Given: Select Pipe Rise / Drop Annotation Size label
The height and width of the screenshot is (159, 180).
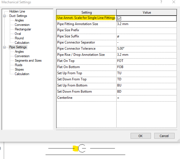Looking at the screenshot, I should (81, 55).
